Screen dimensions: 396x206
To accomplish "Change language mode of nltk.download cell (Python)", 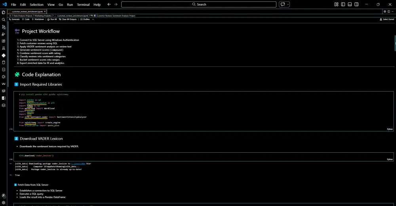I will [x=390, y=159].
